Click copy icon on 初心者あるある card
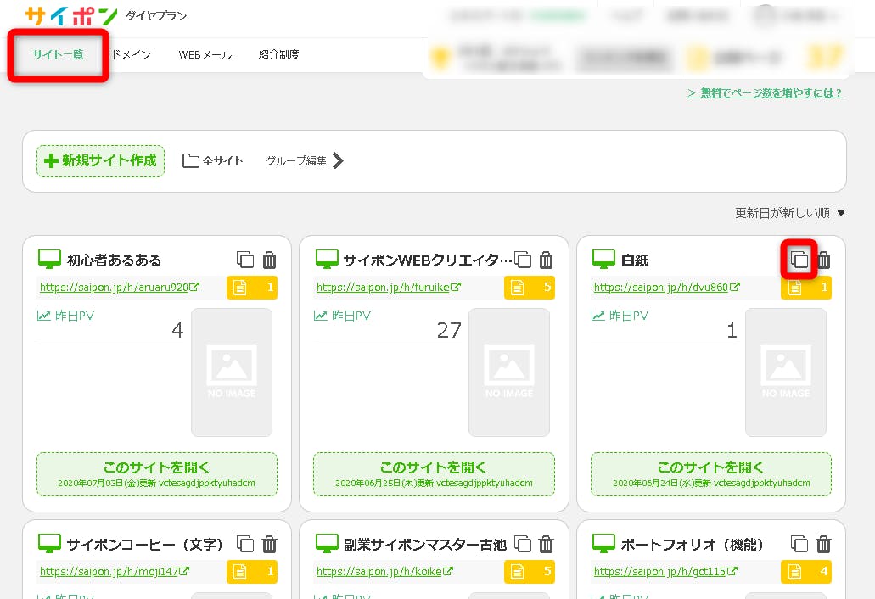 (x=245, y=260)
